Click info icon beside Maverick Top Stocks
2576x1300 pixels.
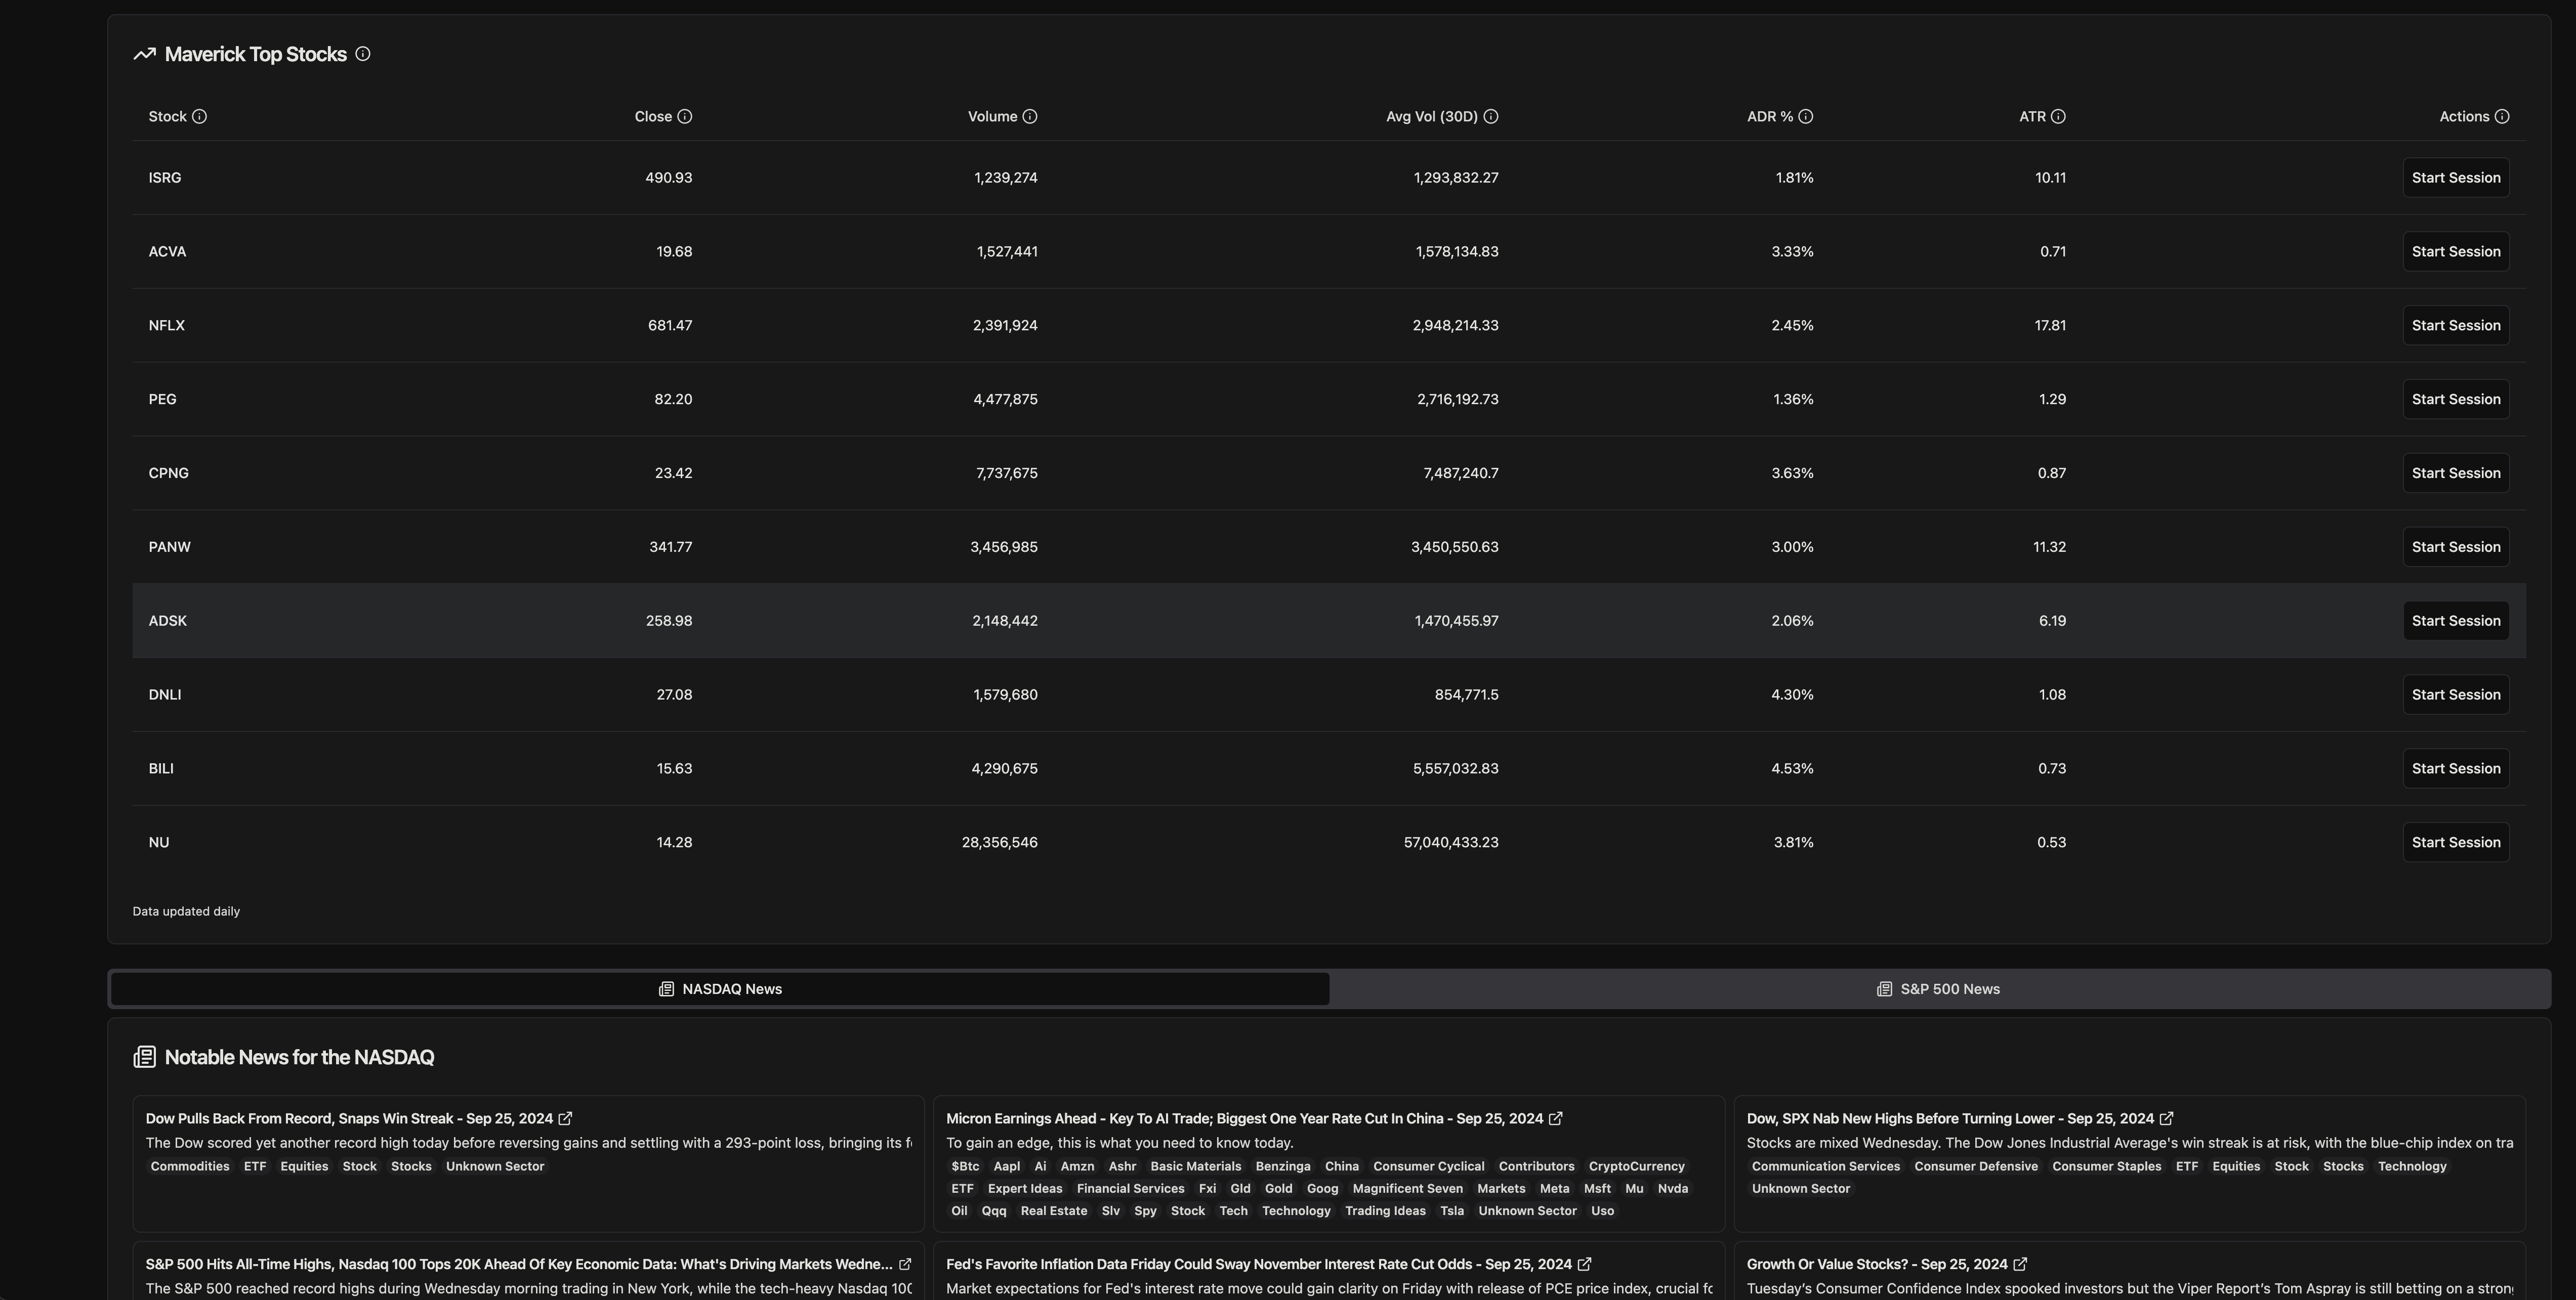pyautogui.click(x=363, y=54)
